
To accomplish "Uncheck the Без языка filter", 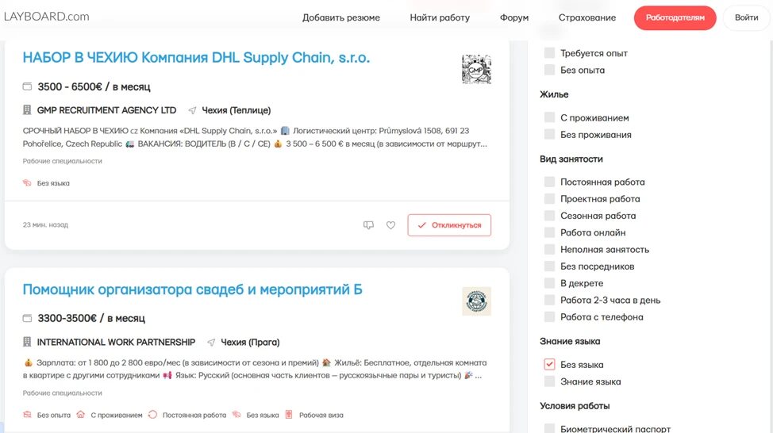I will pyautogui.click(x=549, y=365).
